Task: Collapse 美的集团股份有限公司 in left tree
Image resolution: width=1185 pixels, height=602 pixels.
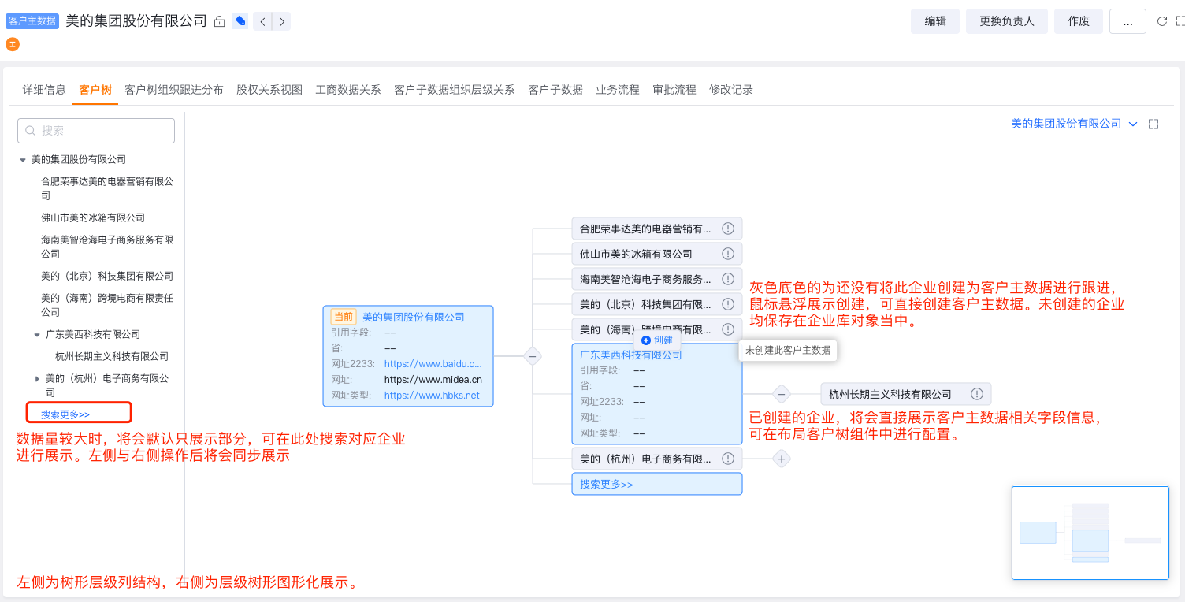Action: pyautogui.click(x=23, y=159)
